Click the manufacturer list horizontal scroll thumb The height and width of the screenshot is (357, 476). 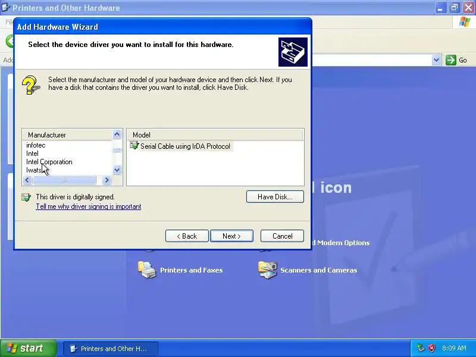click(x=65, y=180)
